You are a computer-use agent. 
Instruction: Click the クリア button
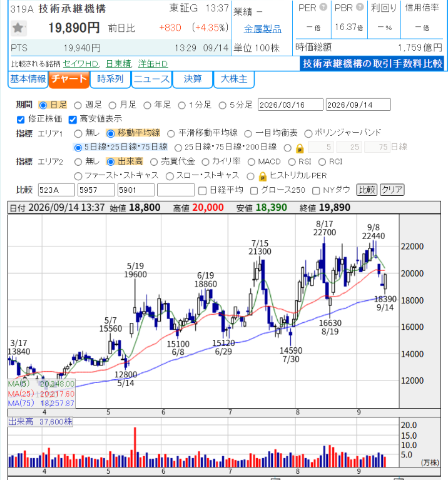point(392,190)
